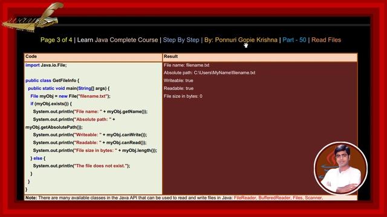
Task: Click result 'File name: filename.txt'
Action: [x=186, y=65]
